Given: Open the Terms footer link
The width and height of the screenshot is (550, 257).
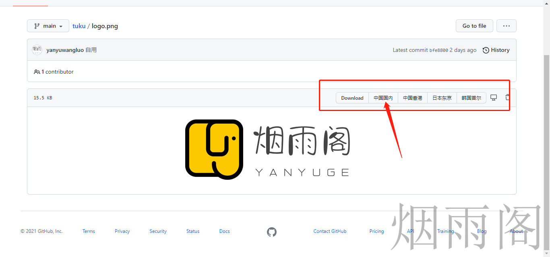Looking at the screenshot, I should tap(89, 231).
